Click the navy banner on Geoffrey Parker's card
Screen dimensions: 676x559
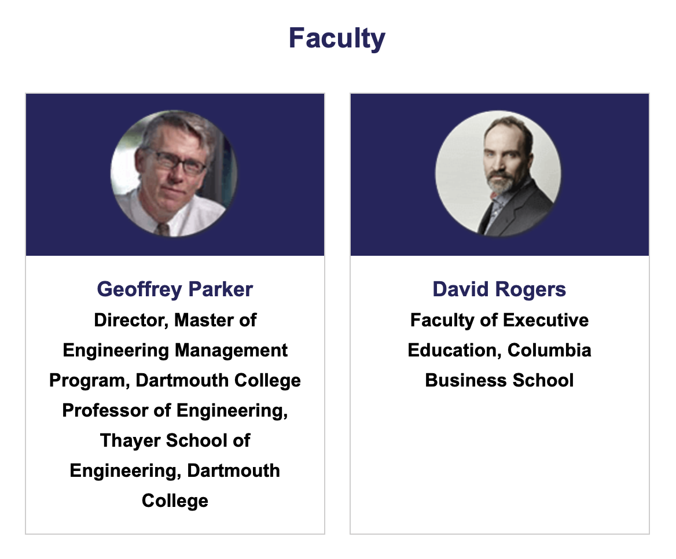tap(64, 174)
